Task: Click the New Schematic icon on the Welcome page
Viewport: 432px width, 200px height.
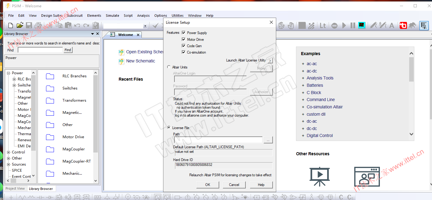Action: (x=121, y=61)
